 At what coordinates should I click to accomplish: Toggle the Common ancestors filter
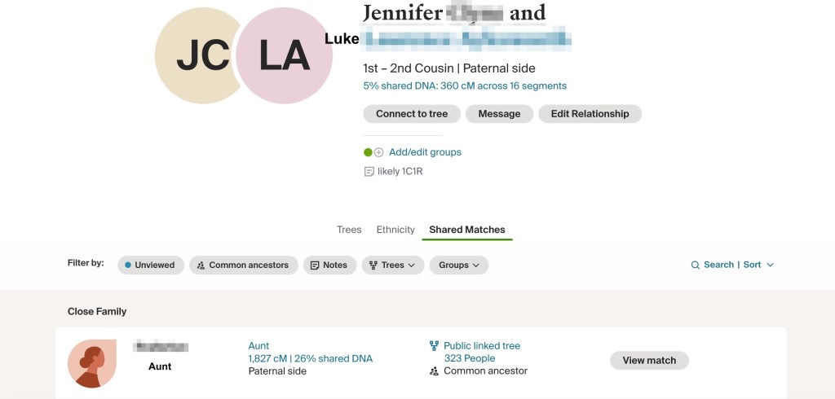click(x=242, y=265)
